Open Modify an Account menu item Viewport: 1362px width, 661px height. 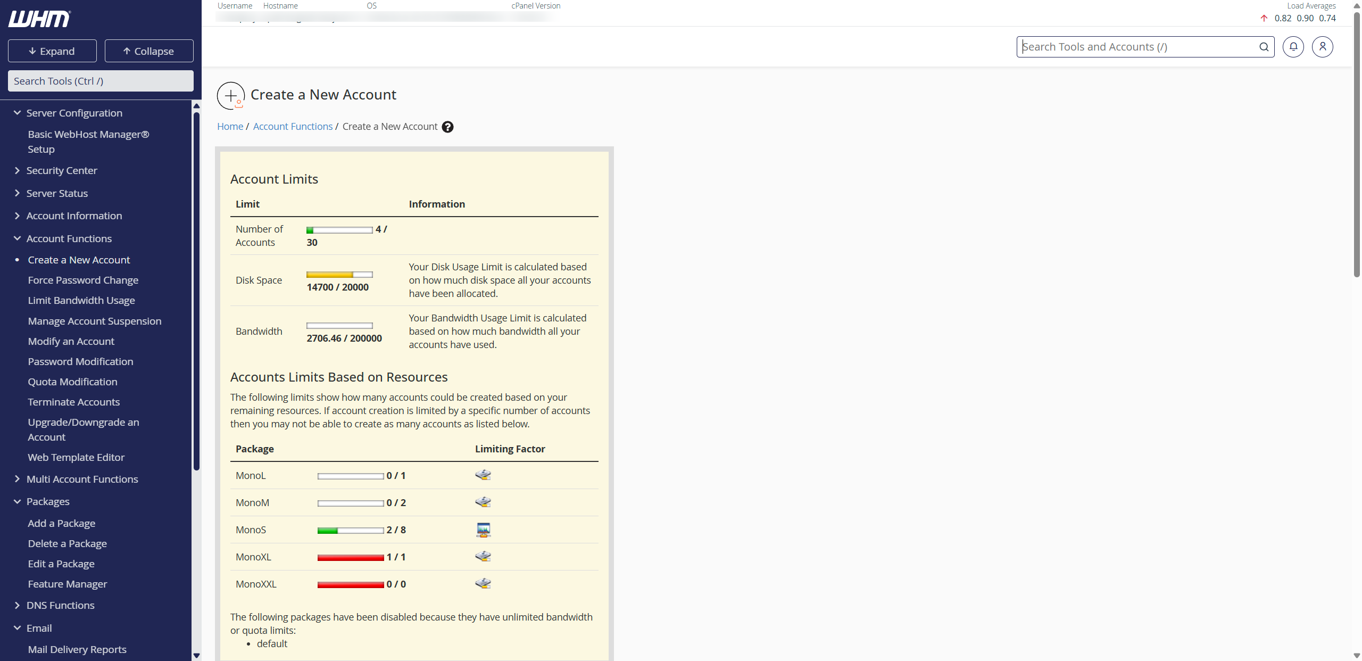click(71, 342)
